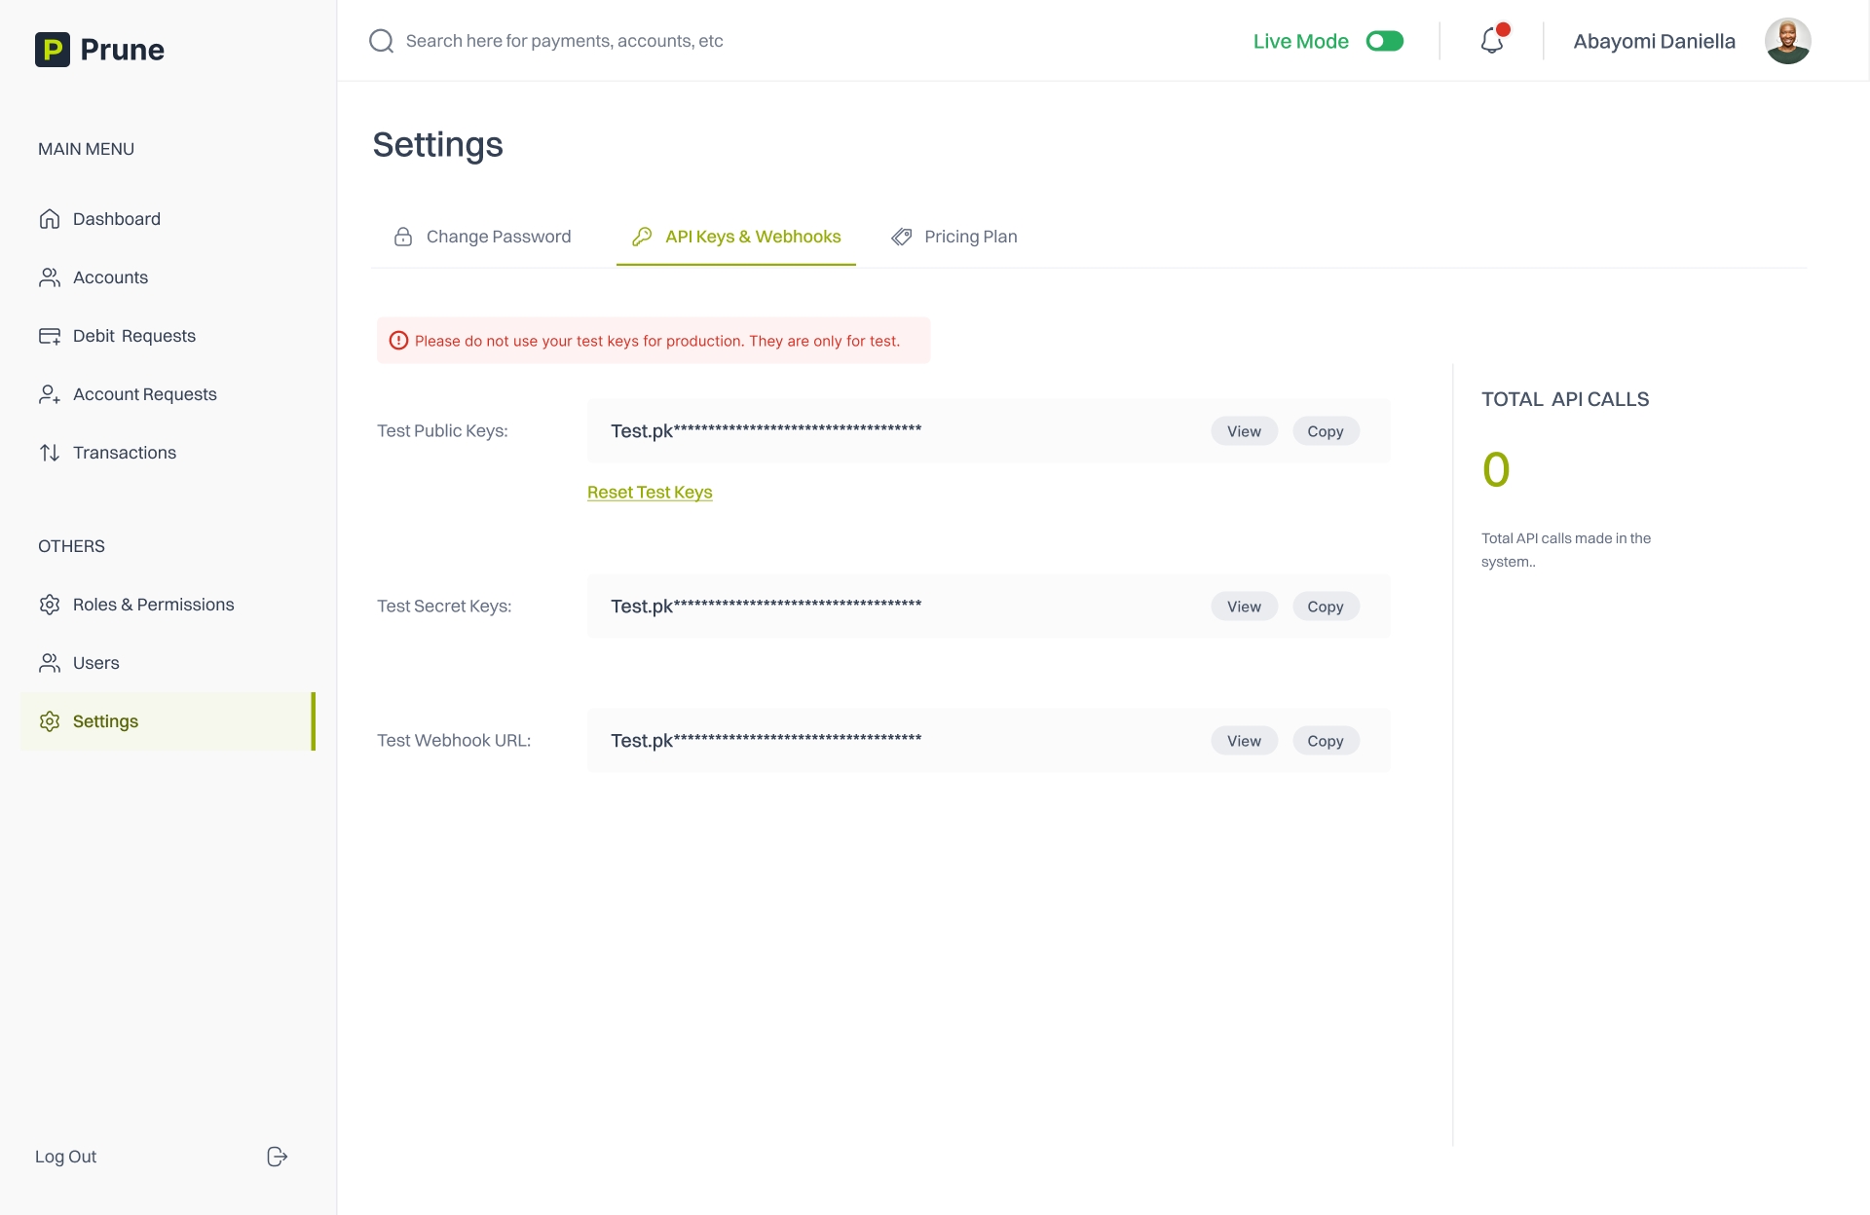Toggle the Live Mode switch
The image size is (1870, 1215).
[1384, 41]
